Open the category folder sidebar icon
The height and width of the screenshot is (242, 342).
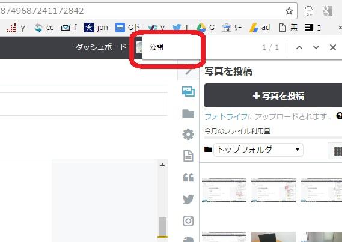tap(188, 113)
